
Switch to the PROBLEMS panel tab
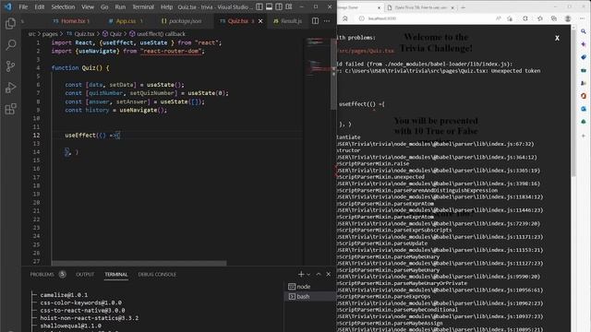42,275
